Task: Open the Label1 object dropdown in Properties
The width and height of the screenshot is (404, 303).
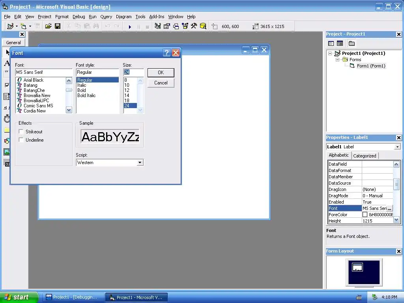Action: coord(397,147)
